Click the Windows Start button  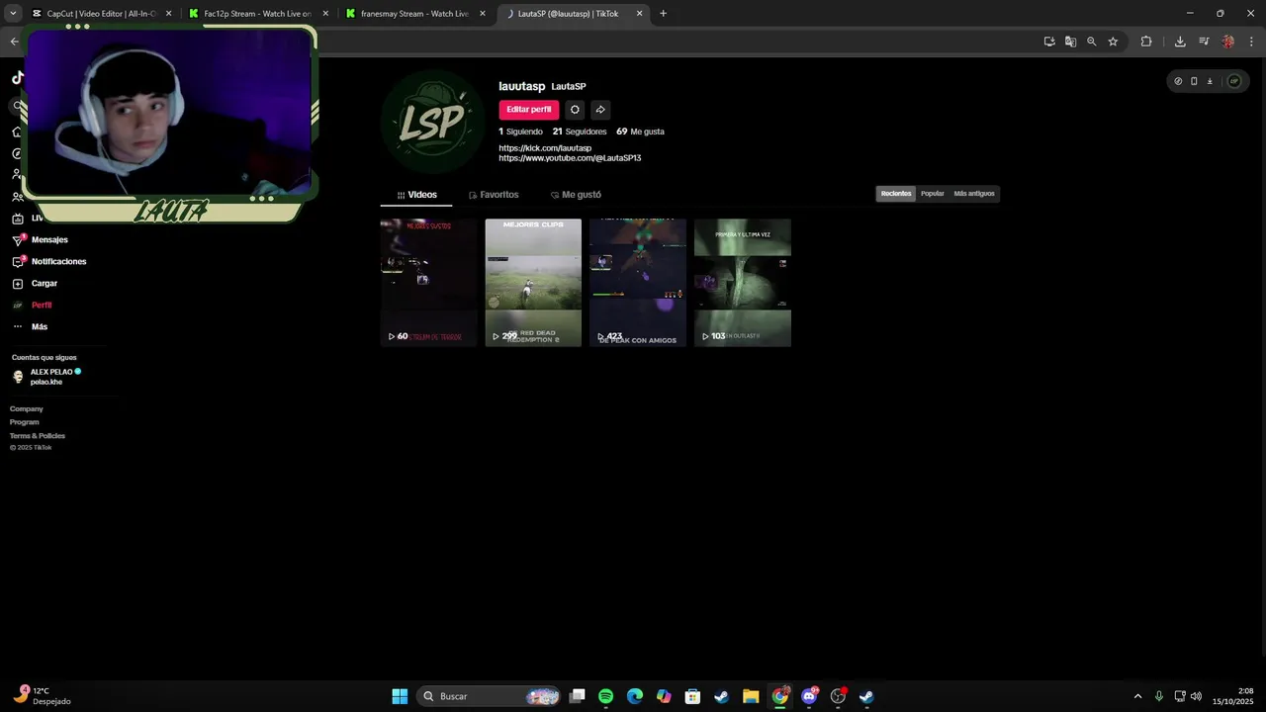(400, 696)
